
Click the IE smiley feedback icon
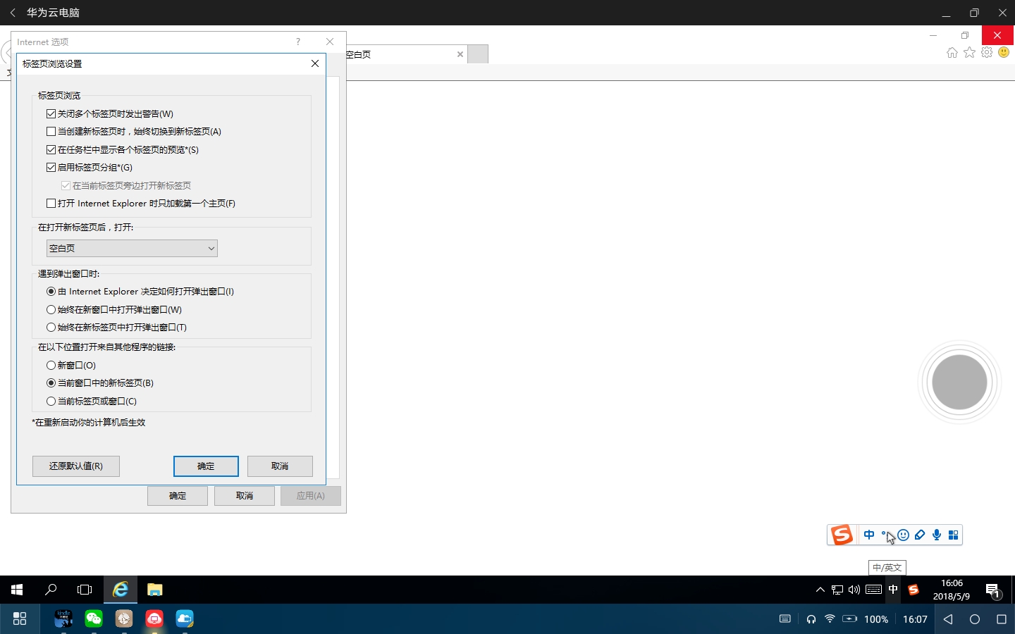point(1004,53)
